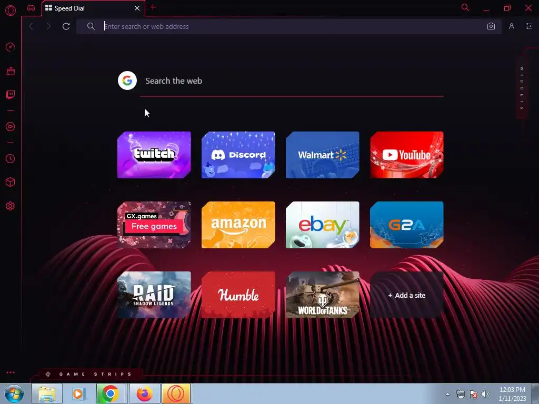The height and width of the screenshot is (404, 539).
Task: Open Twitch panel in sidebar
Action: point(11,95)
